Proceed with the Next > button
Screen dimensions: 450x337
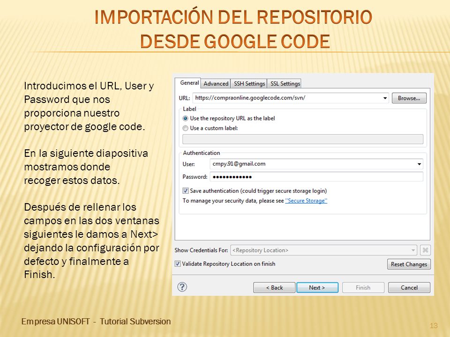(x=317, y=287)
